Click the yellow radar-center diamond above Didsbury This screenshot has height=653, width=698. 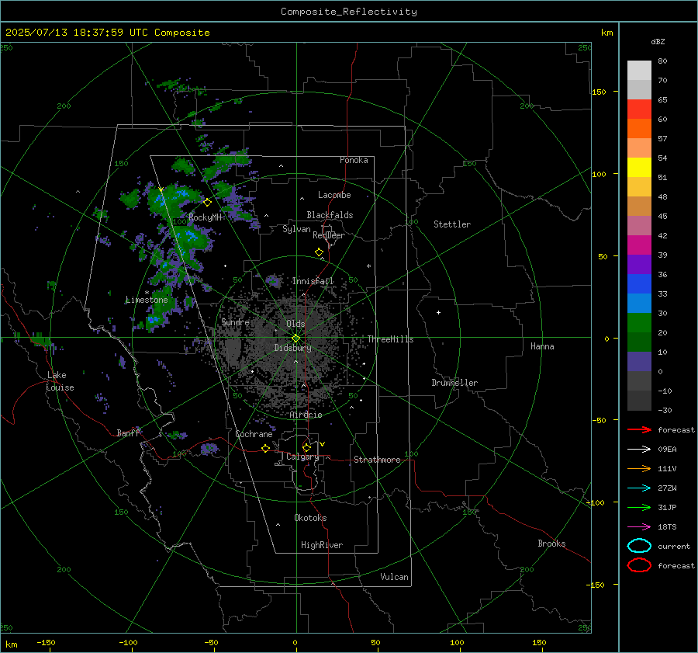pos(295,339)
